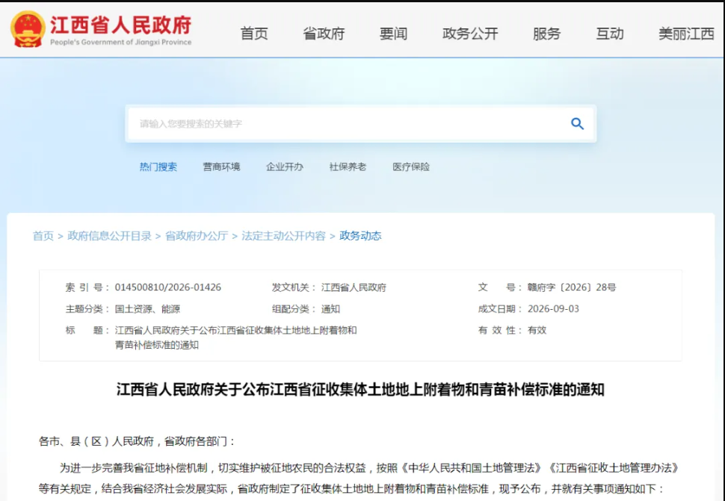Click the title value in metadata table
725x501 pixels.
(235, 337)
